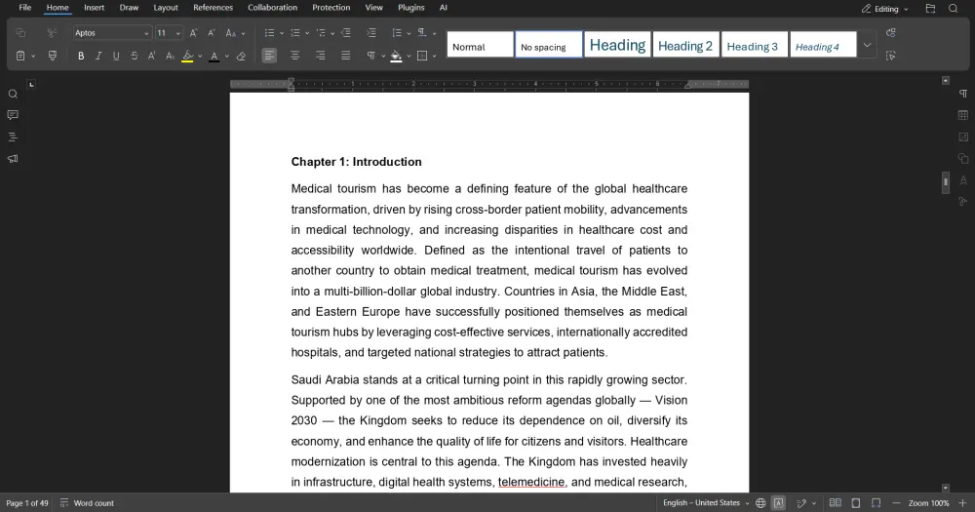Click the Replace icon beside styles gallery

tap(891, 33)
